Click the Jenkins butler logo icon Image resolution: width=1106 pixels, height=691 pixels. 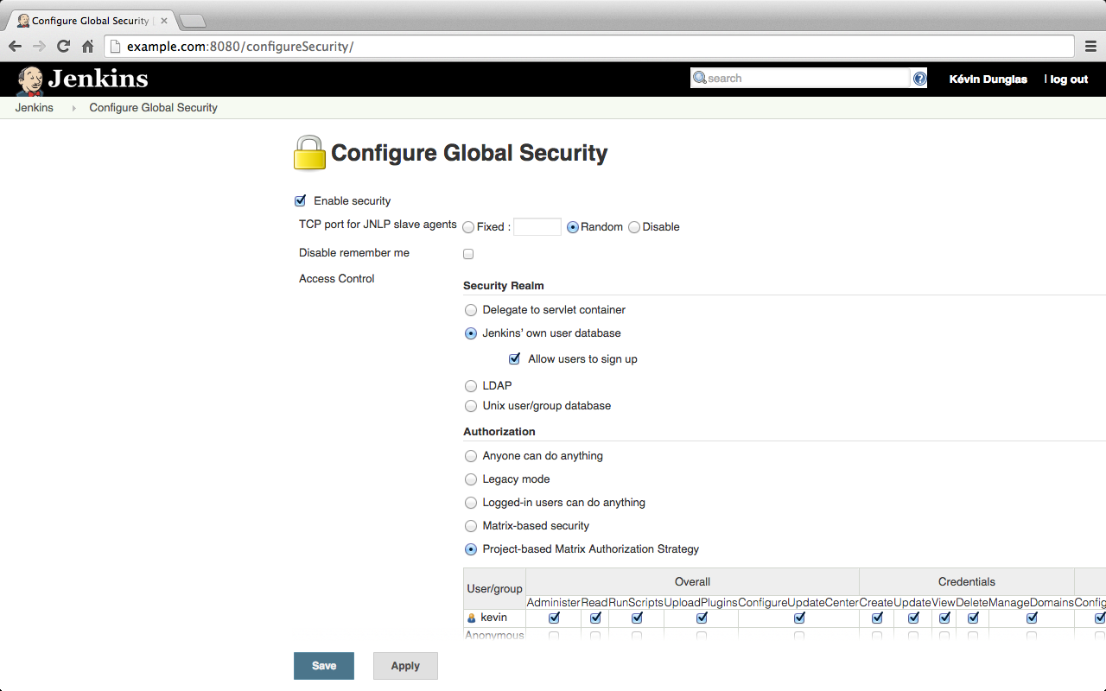click(x=29, y=80)
